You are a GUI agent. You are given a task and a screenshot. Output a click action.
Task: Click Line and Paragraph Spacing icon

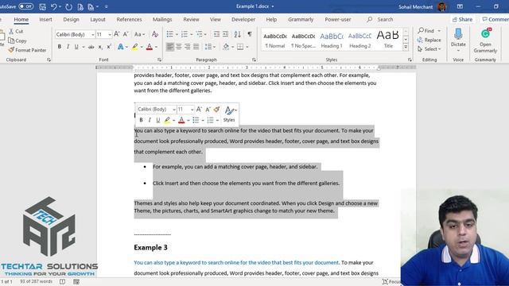point(208,47)
